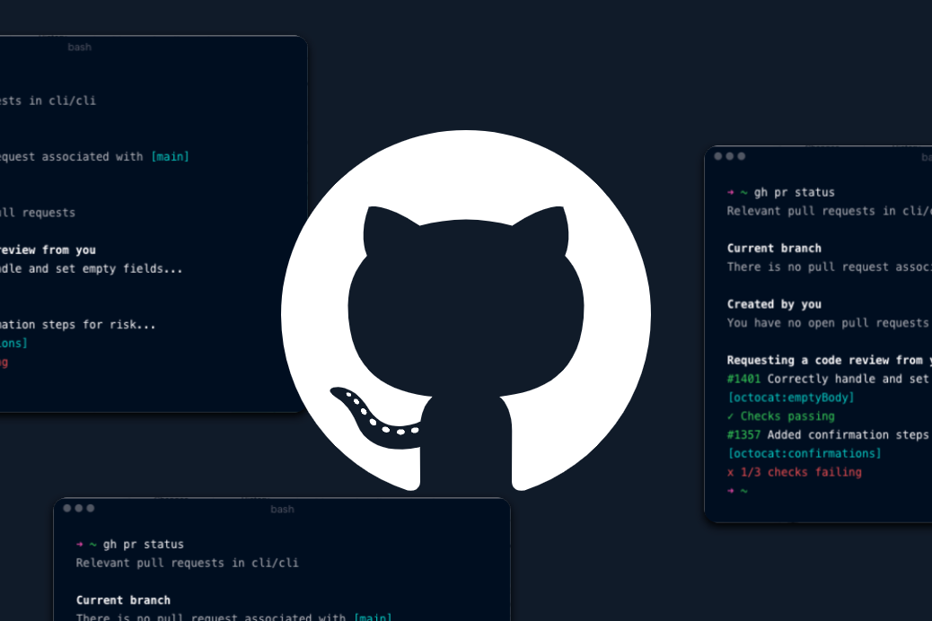Viewport: 932px width, 621px height.
Task: Click 'bash' title of left terminal window
Action: pyautogui.click(x=80, y=47)
